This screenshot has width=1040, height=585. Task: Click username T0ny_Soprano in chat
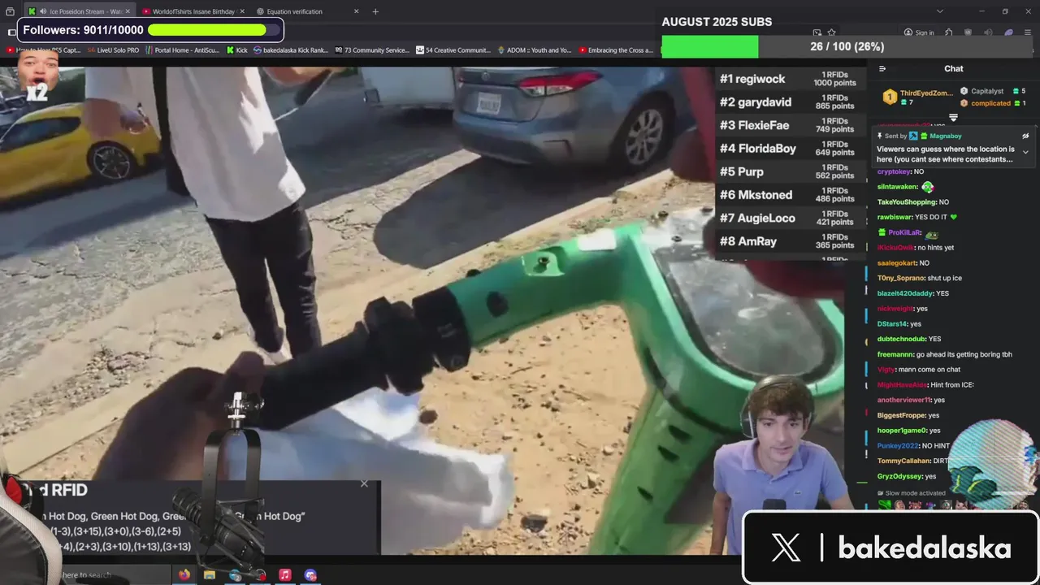point(901,279)
